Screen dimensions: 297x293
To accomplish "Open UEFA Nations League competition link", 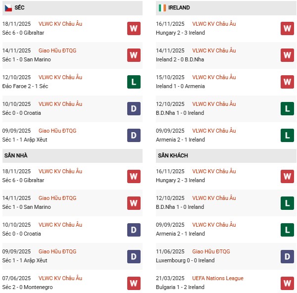I will point(218,278).
